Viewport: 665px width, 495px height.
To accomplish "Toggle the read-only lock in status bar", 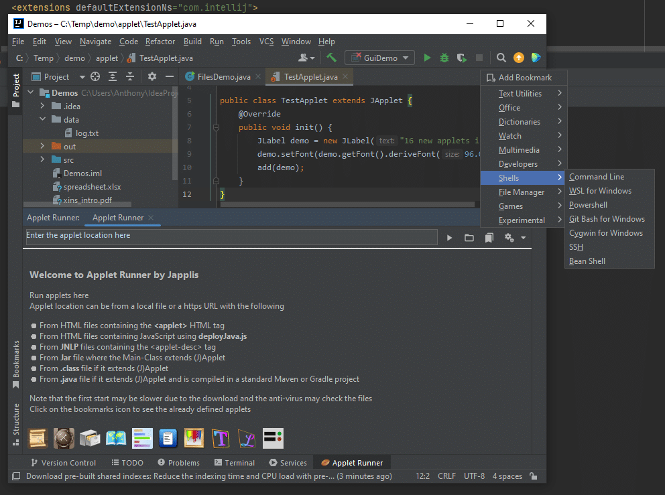I will click(x=534, y=476).
